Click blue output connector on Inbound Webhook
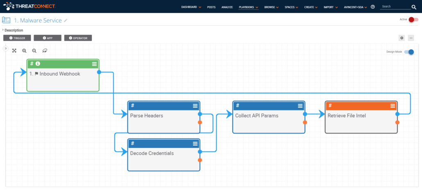This screenshot has height=190, width=422. 99,72
